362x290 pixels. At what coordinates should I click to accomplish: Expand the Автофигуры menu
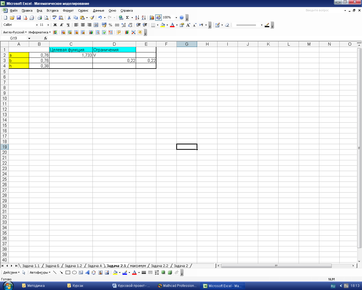40,272
